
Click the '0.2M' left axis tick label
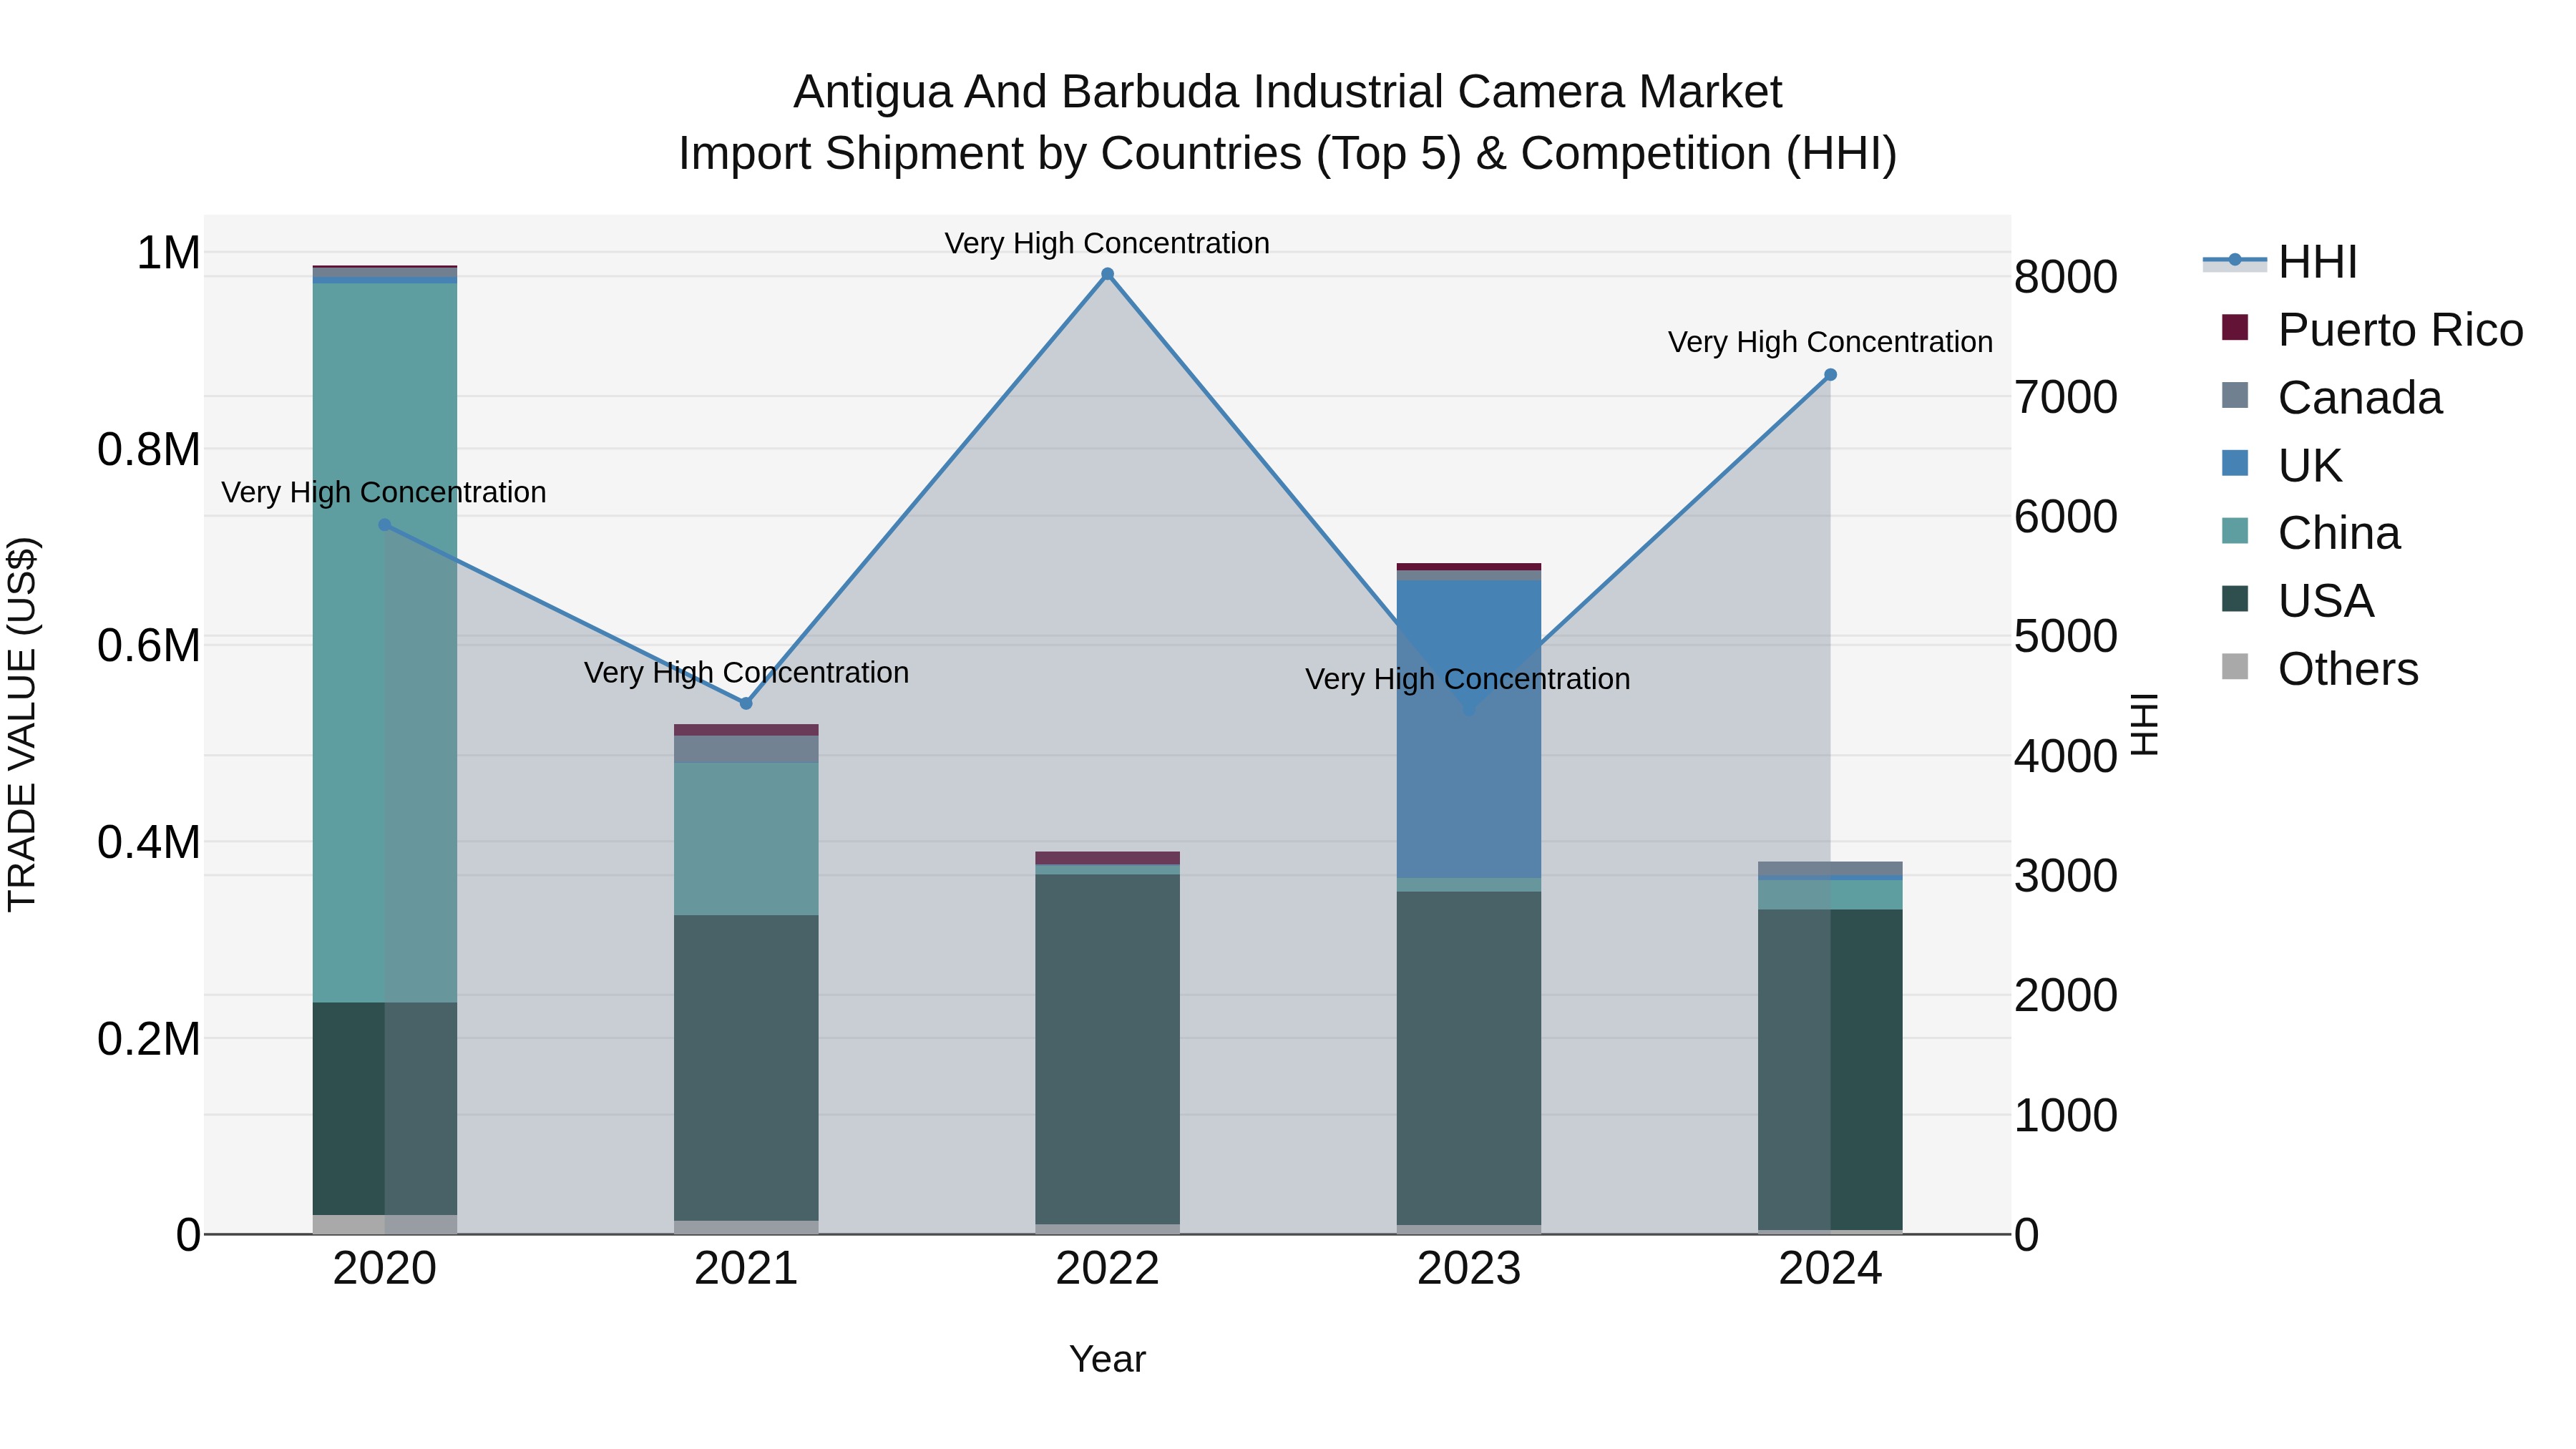(x=149, y=1039)
